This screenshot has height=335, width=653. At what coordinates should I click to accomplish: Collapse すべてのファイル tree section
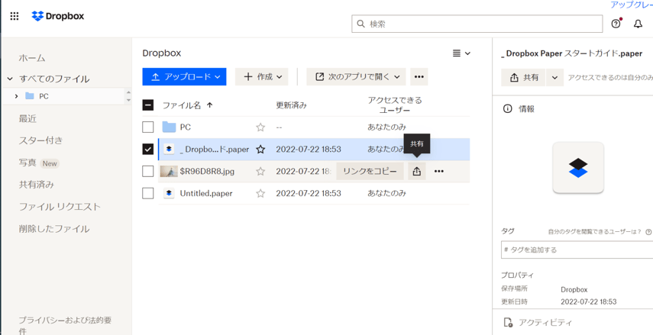point(10,79)
